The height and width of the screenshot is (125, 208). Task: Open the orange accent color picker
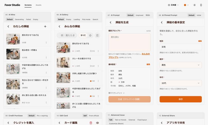(x=186, y=5)
